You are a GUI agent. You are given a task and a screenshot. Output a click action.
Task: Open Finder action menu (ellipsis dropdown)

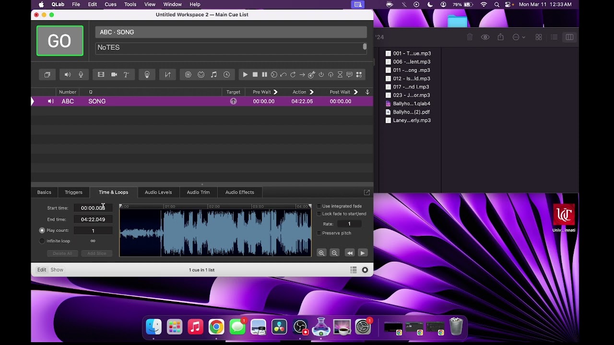(519, 37)
